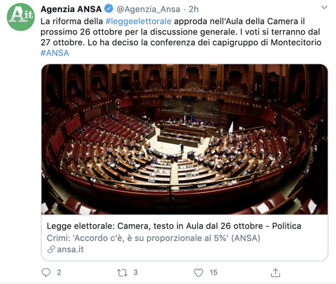
Task: Click the card description about Crimi
Action: (154, 238)
